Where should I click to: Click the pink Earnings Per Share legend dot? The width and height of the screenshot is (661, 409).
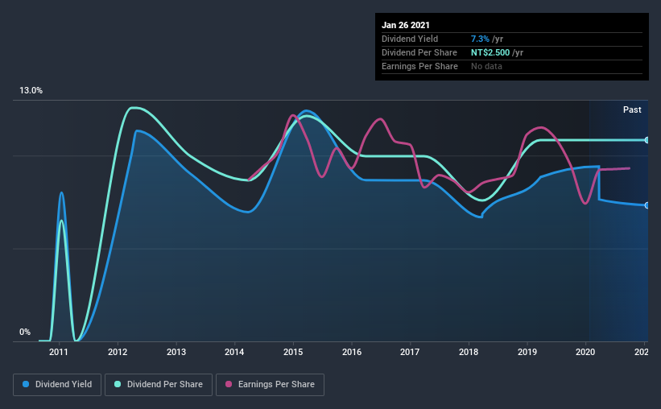coord(229,384)
